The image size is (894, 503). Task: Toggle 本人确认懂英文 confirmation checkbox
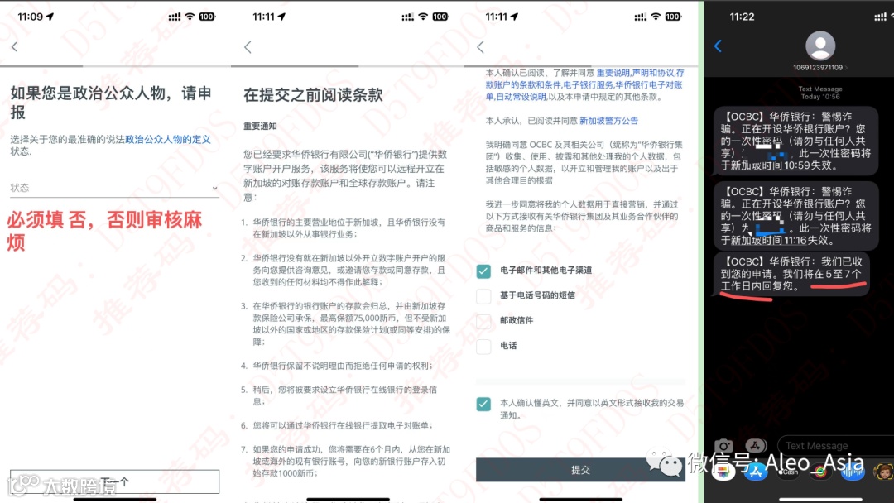coord(483,404)
